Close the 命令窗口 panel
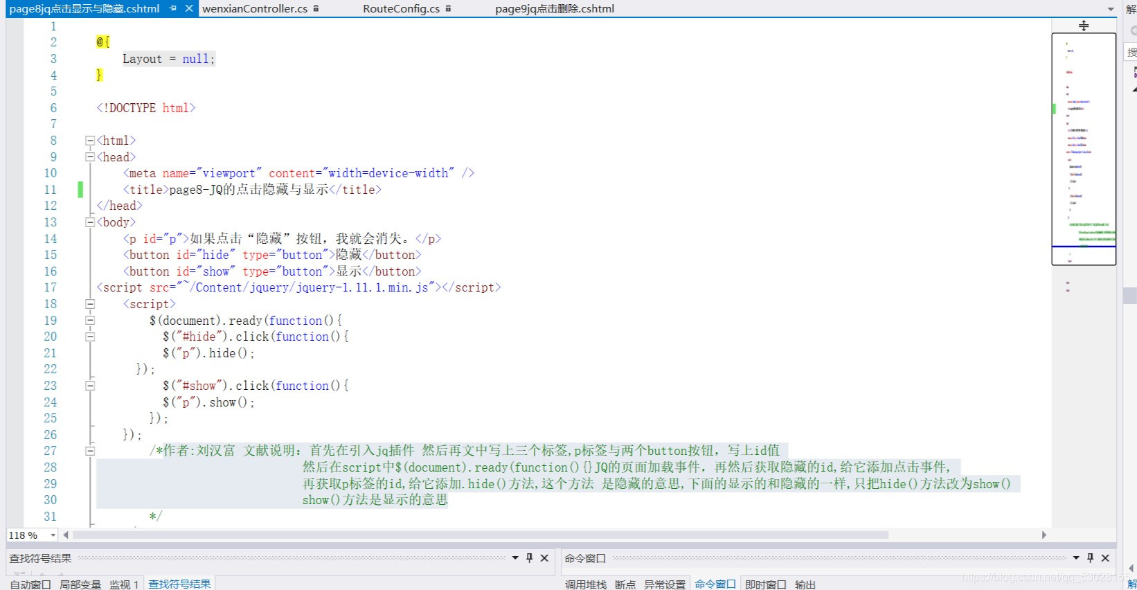Viewport: 1137px width, 590px height. [x=1105, y=557]
